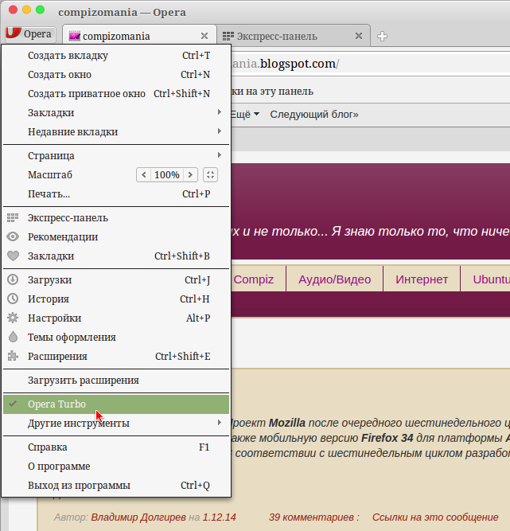This screenshot has height=531, width=510.
Task: Click the 1.12.14 post date link
Action: 220,517
